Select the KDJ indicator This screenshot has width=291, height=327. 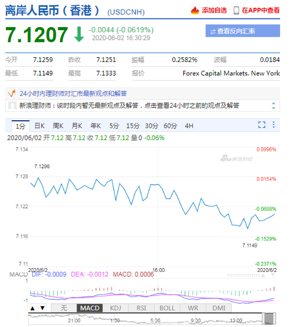coord(115,308)
